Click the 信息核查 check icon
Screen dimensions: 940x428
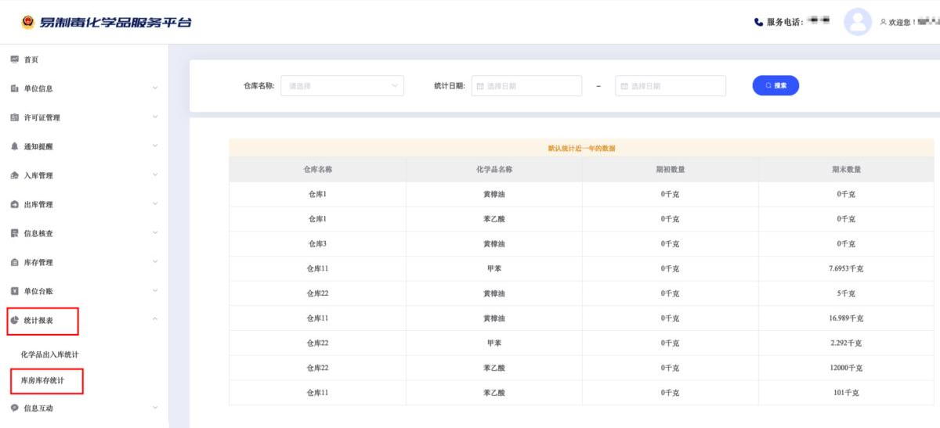(14, 233)
